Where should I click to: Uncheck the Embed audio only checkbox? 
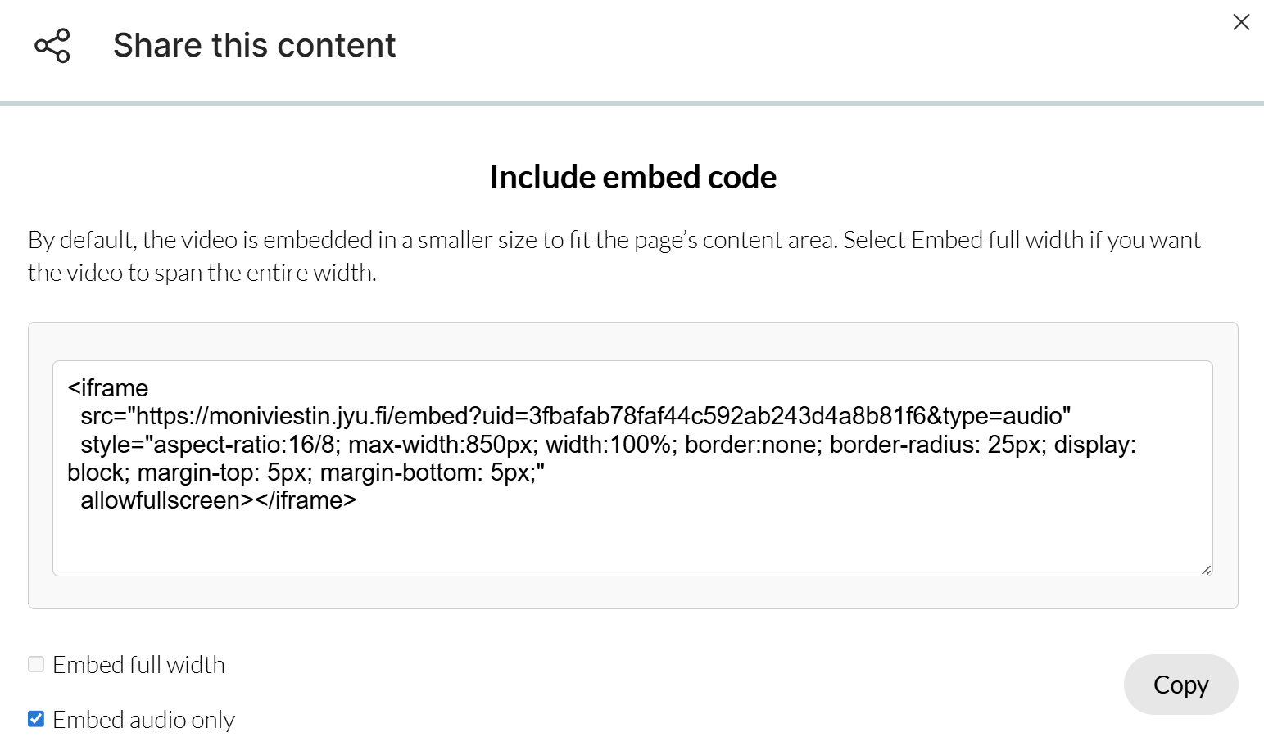[36, 719]
